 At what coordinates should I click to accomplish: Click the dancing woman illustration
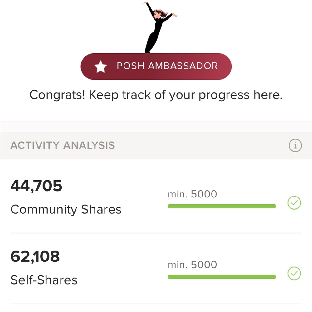pyautogui.click(x=158, y=27)
